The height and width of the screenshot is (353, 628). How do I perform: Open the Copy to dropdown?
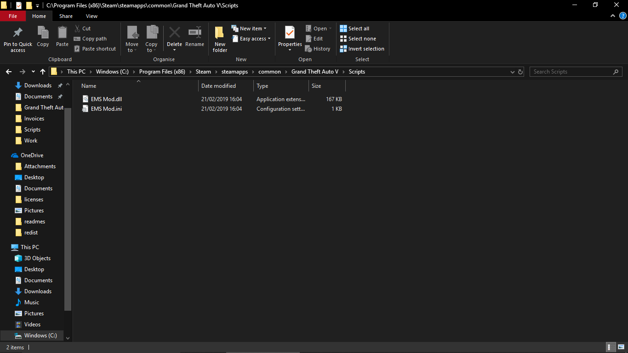(151, 39)
